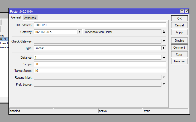Close the Route window
The image size is (196, 122).
(187, 11)
